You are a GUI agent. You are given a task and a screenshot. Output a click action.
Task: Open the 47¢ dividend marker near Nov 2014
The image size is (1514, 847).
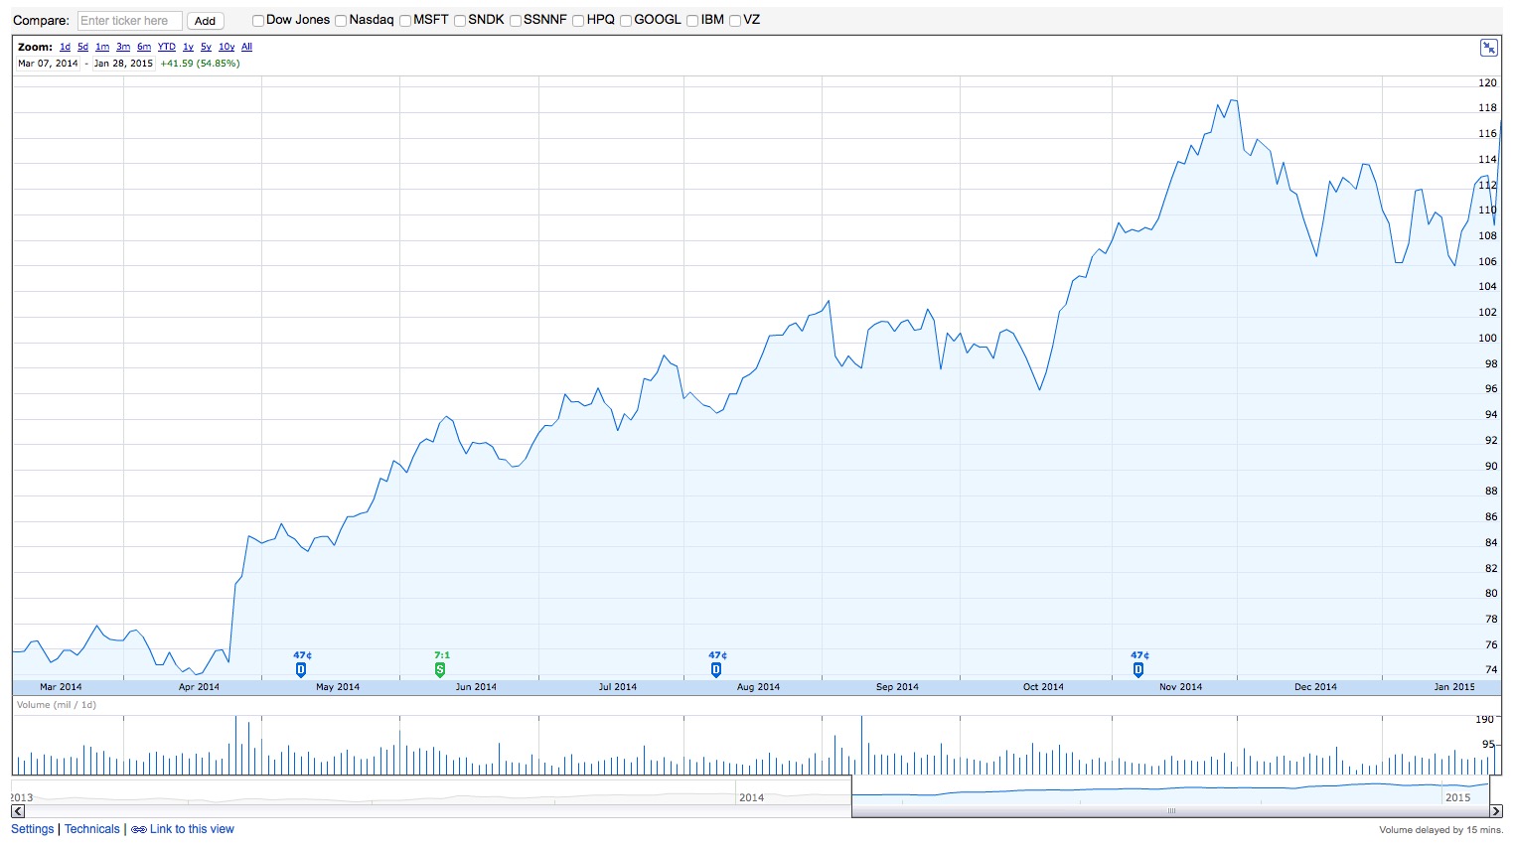pos(1138,670)
